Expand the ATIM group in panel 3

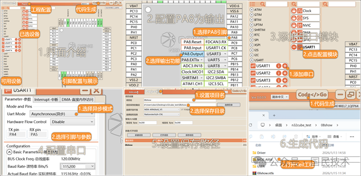tap(252, 10)
